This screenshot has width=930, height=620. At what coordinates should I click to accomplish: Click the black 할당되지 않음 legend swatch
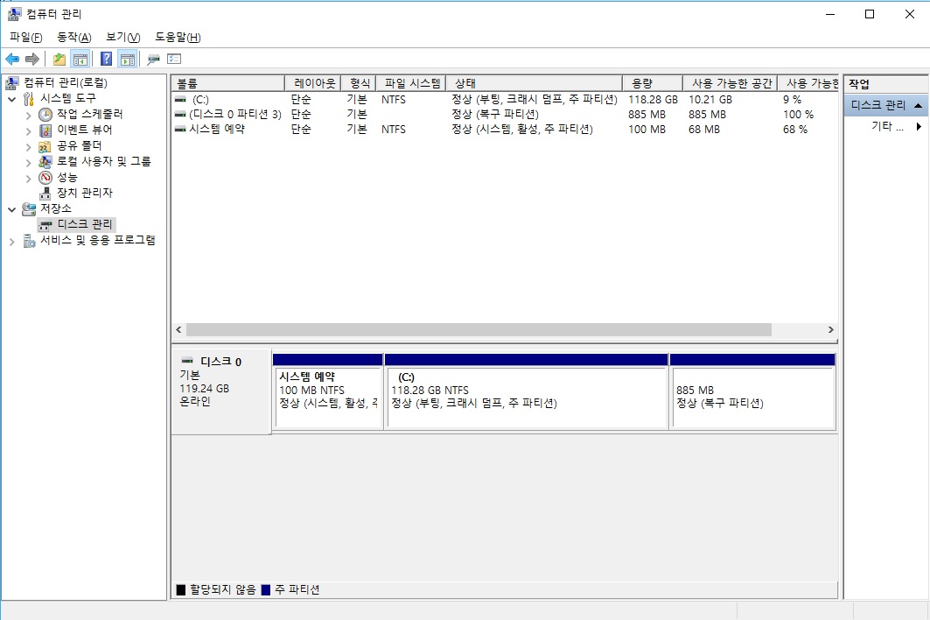pyautogui.click(x=181, y=589)
